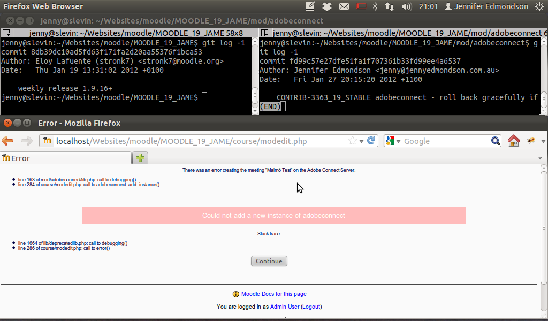Select the left terminal pane title MOODLE_19_JAME 58x8
The height and width of the screenshot is (321, 548).
click(136, 33)
